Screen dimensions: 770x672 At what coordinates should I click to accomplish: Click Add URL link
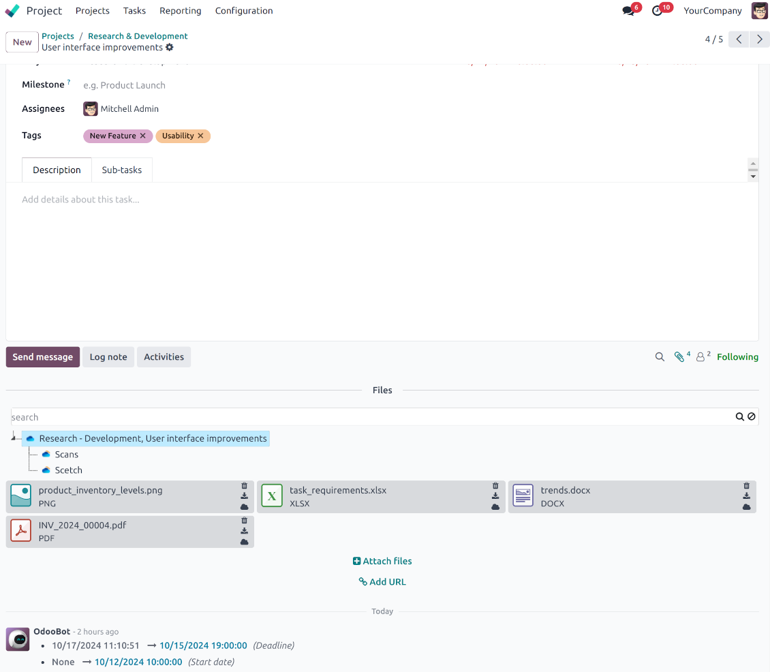coord(382,581)
